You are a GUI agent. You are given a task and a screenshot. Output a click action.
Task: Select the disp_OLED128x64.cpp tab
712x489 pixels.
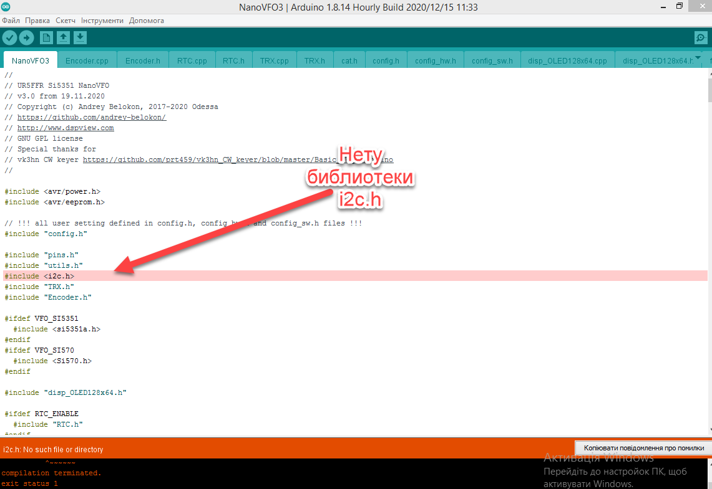coord(567,61)
